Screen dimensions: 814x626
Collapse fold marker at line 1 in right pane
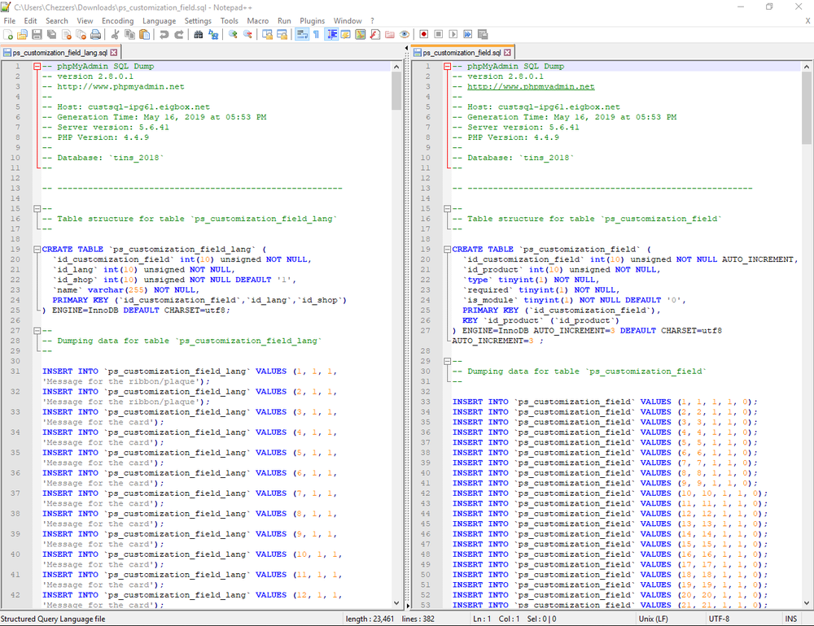[447, 67]
